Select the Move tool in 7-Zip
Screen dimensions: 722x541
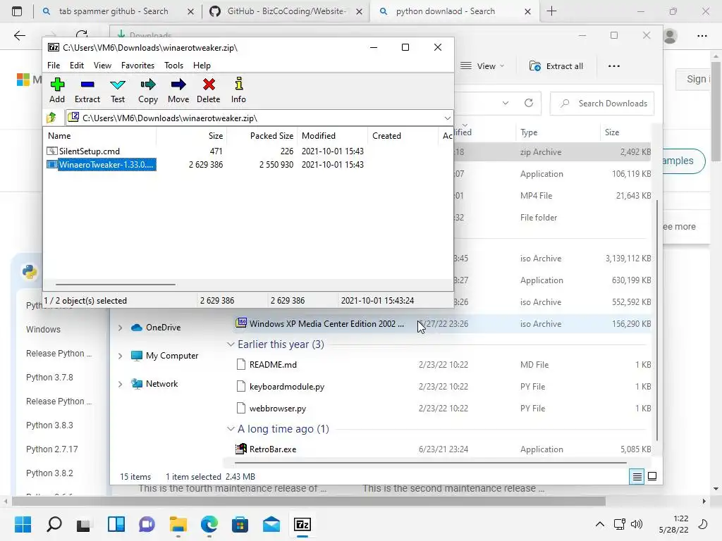[178, 90]
